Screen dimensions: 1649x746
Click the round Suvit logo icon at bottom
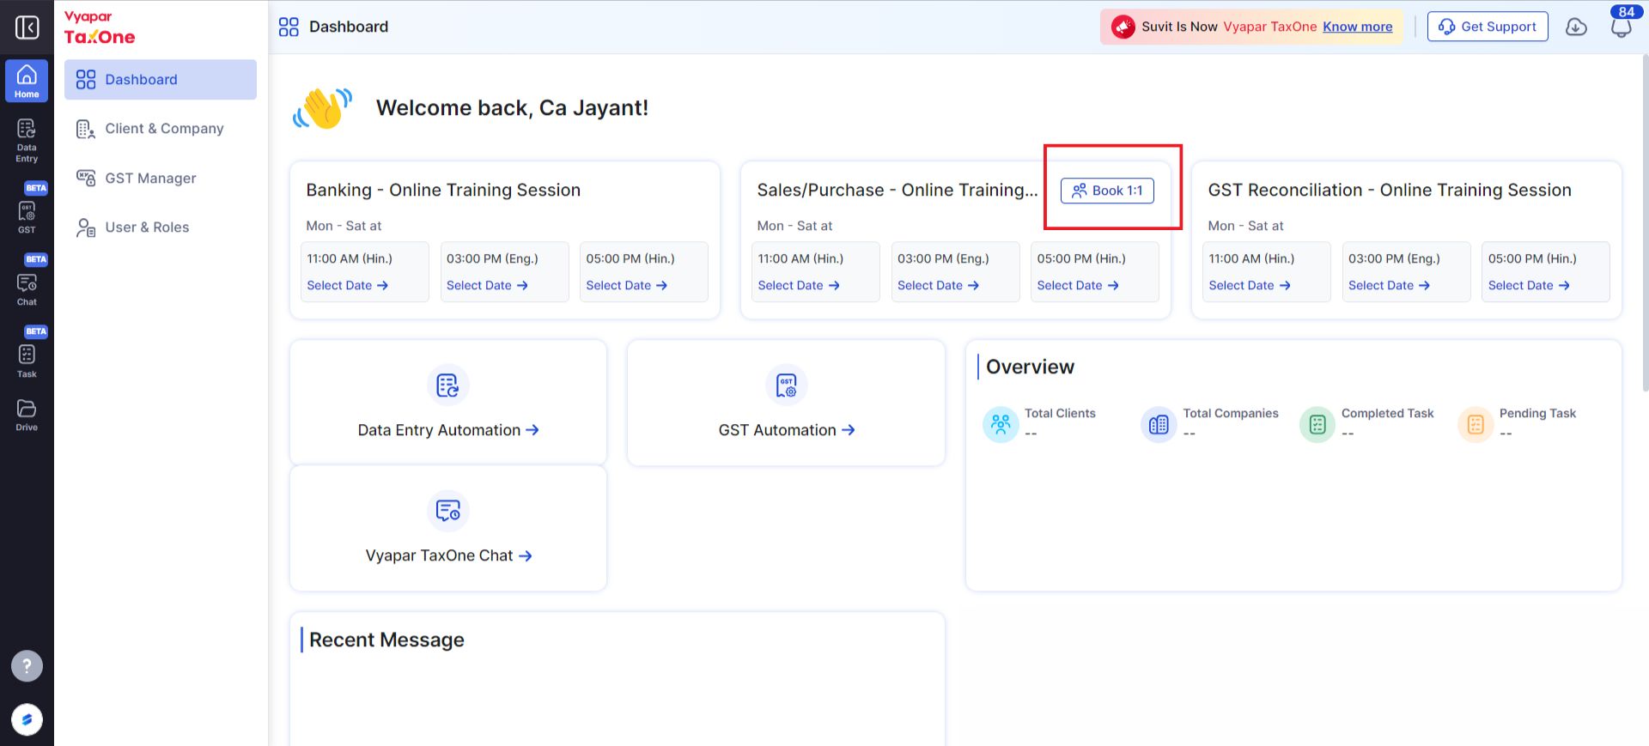(27, 719)
